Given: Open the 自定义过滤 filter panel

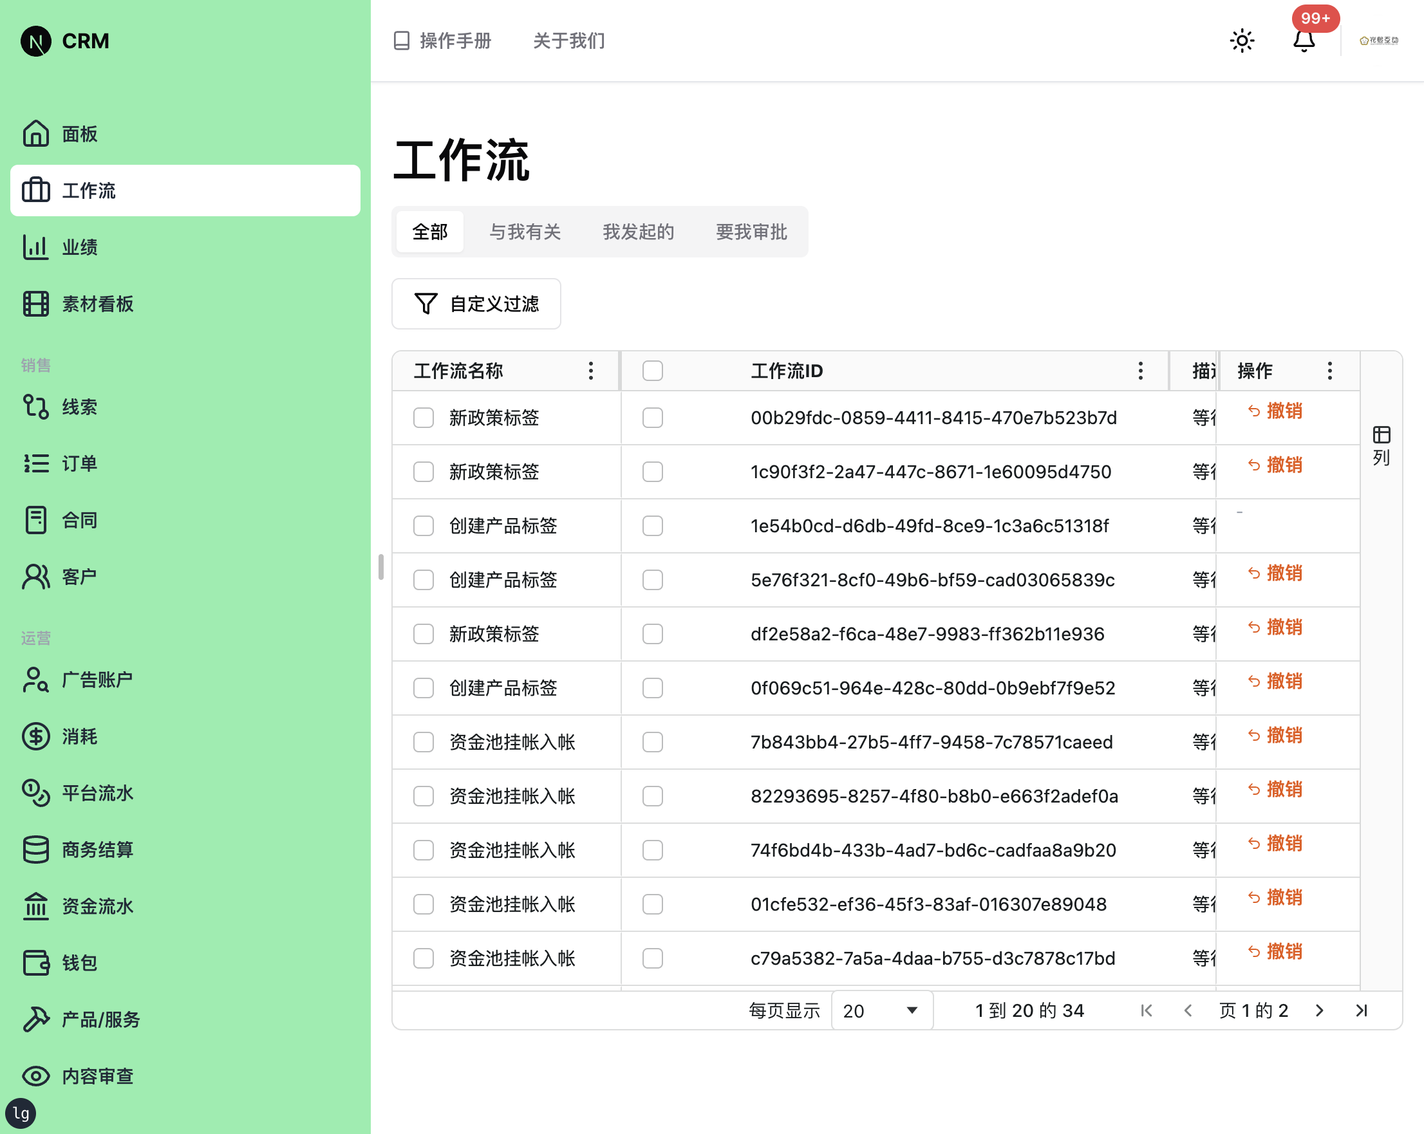Looking at the screenshot, I should [476, 304].
